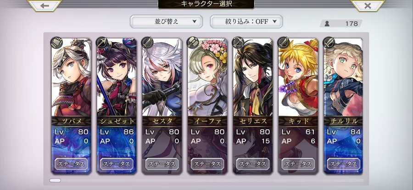Click weapon type icon on セスタ card

[147, 42]
